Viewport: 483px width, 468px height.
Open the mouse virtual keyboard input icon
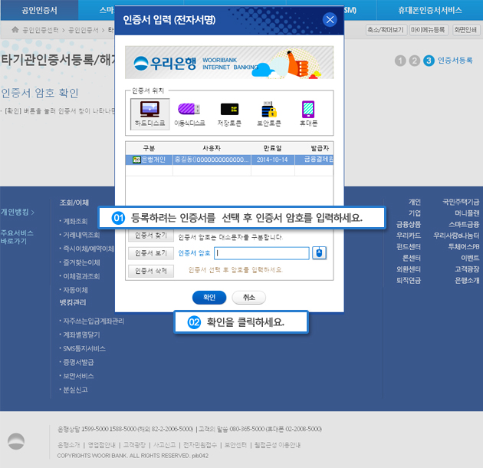coord(320,253)
